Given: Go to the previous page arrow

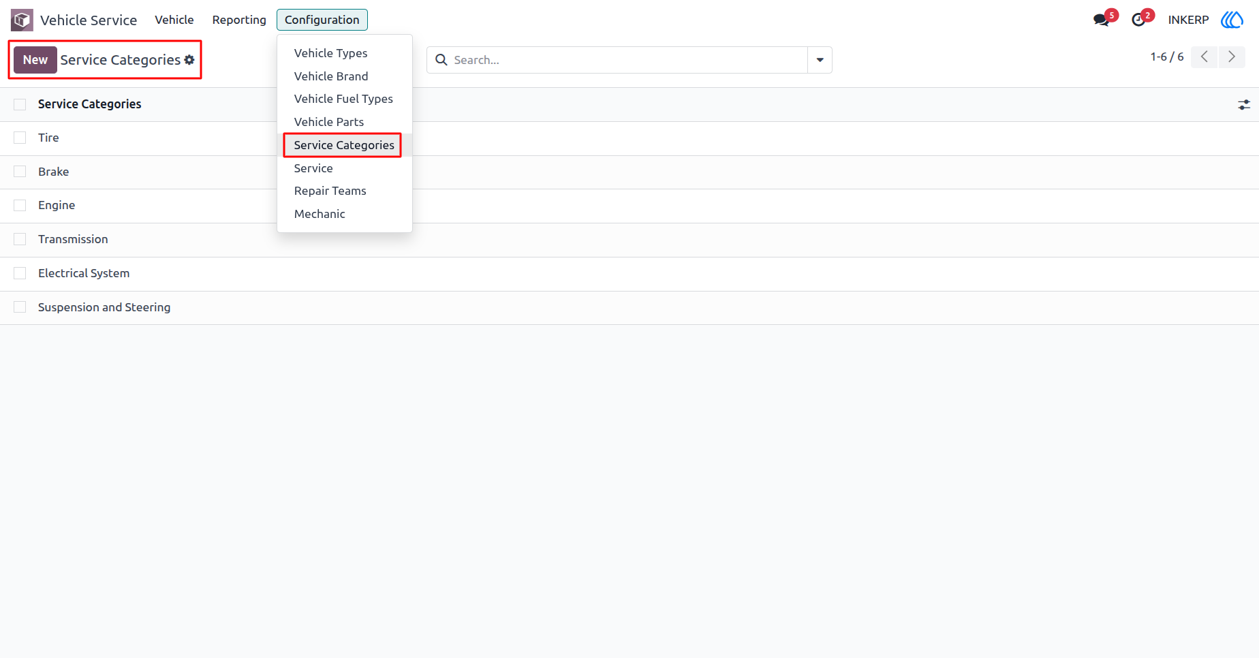Looking at the screenshot, I should (x=1204, y=57).
